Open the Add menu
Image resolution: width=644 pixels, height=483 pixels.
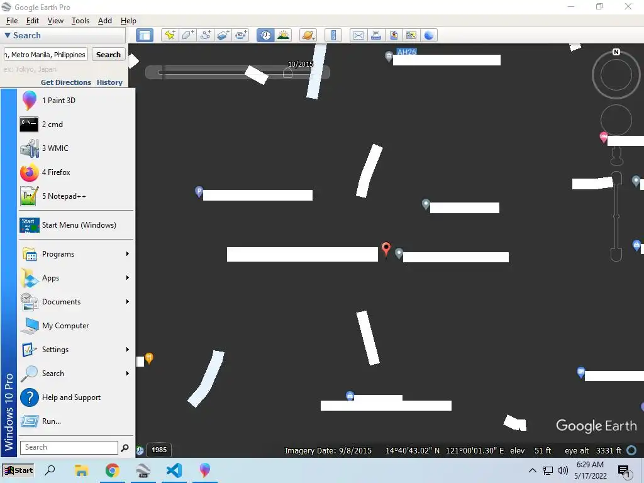[105, 21]
